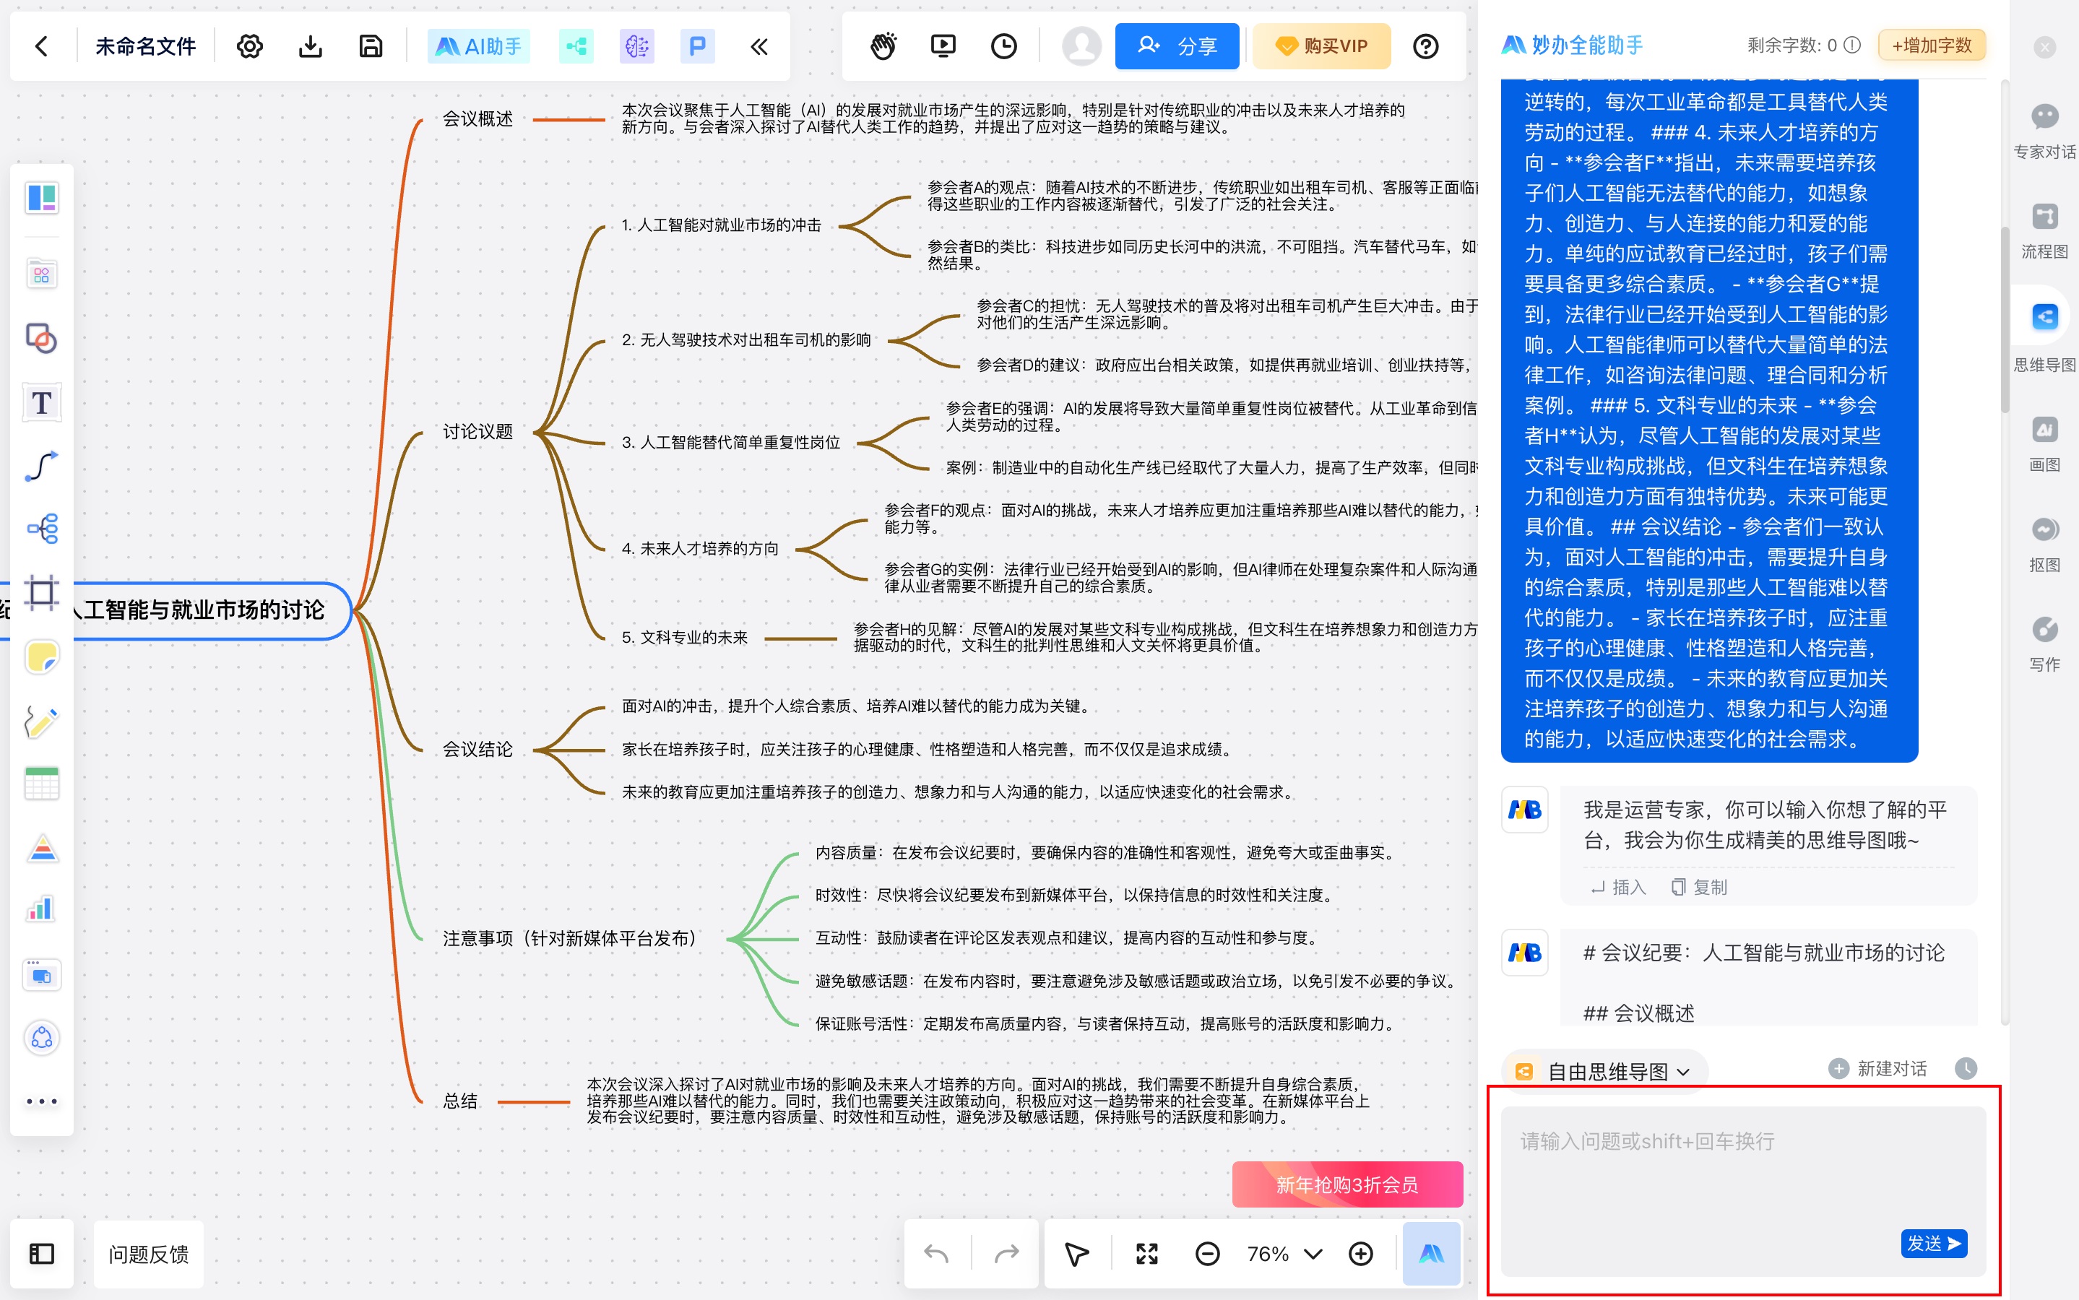This screenshot has height=1300, width=2079.
Task: Open version history clock icon
Action: pos(1004,45)
